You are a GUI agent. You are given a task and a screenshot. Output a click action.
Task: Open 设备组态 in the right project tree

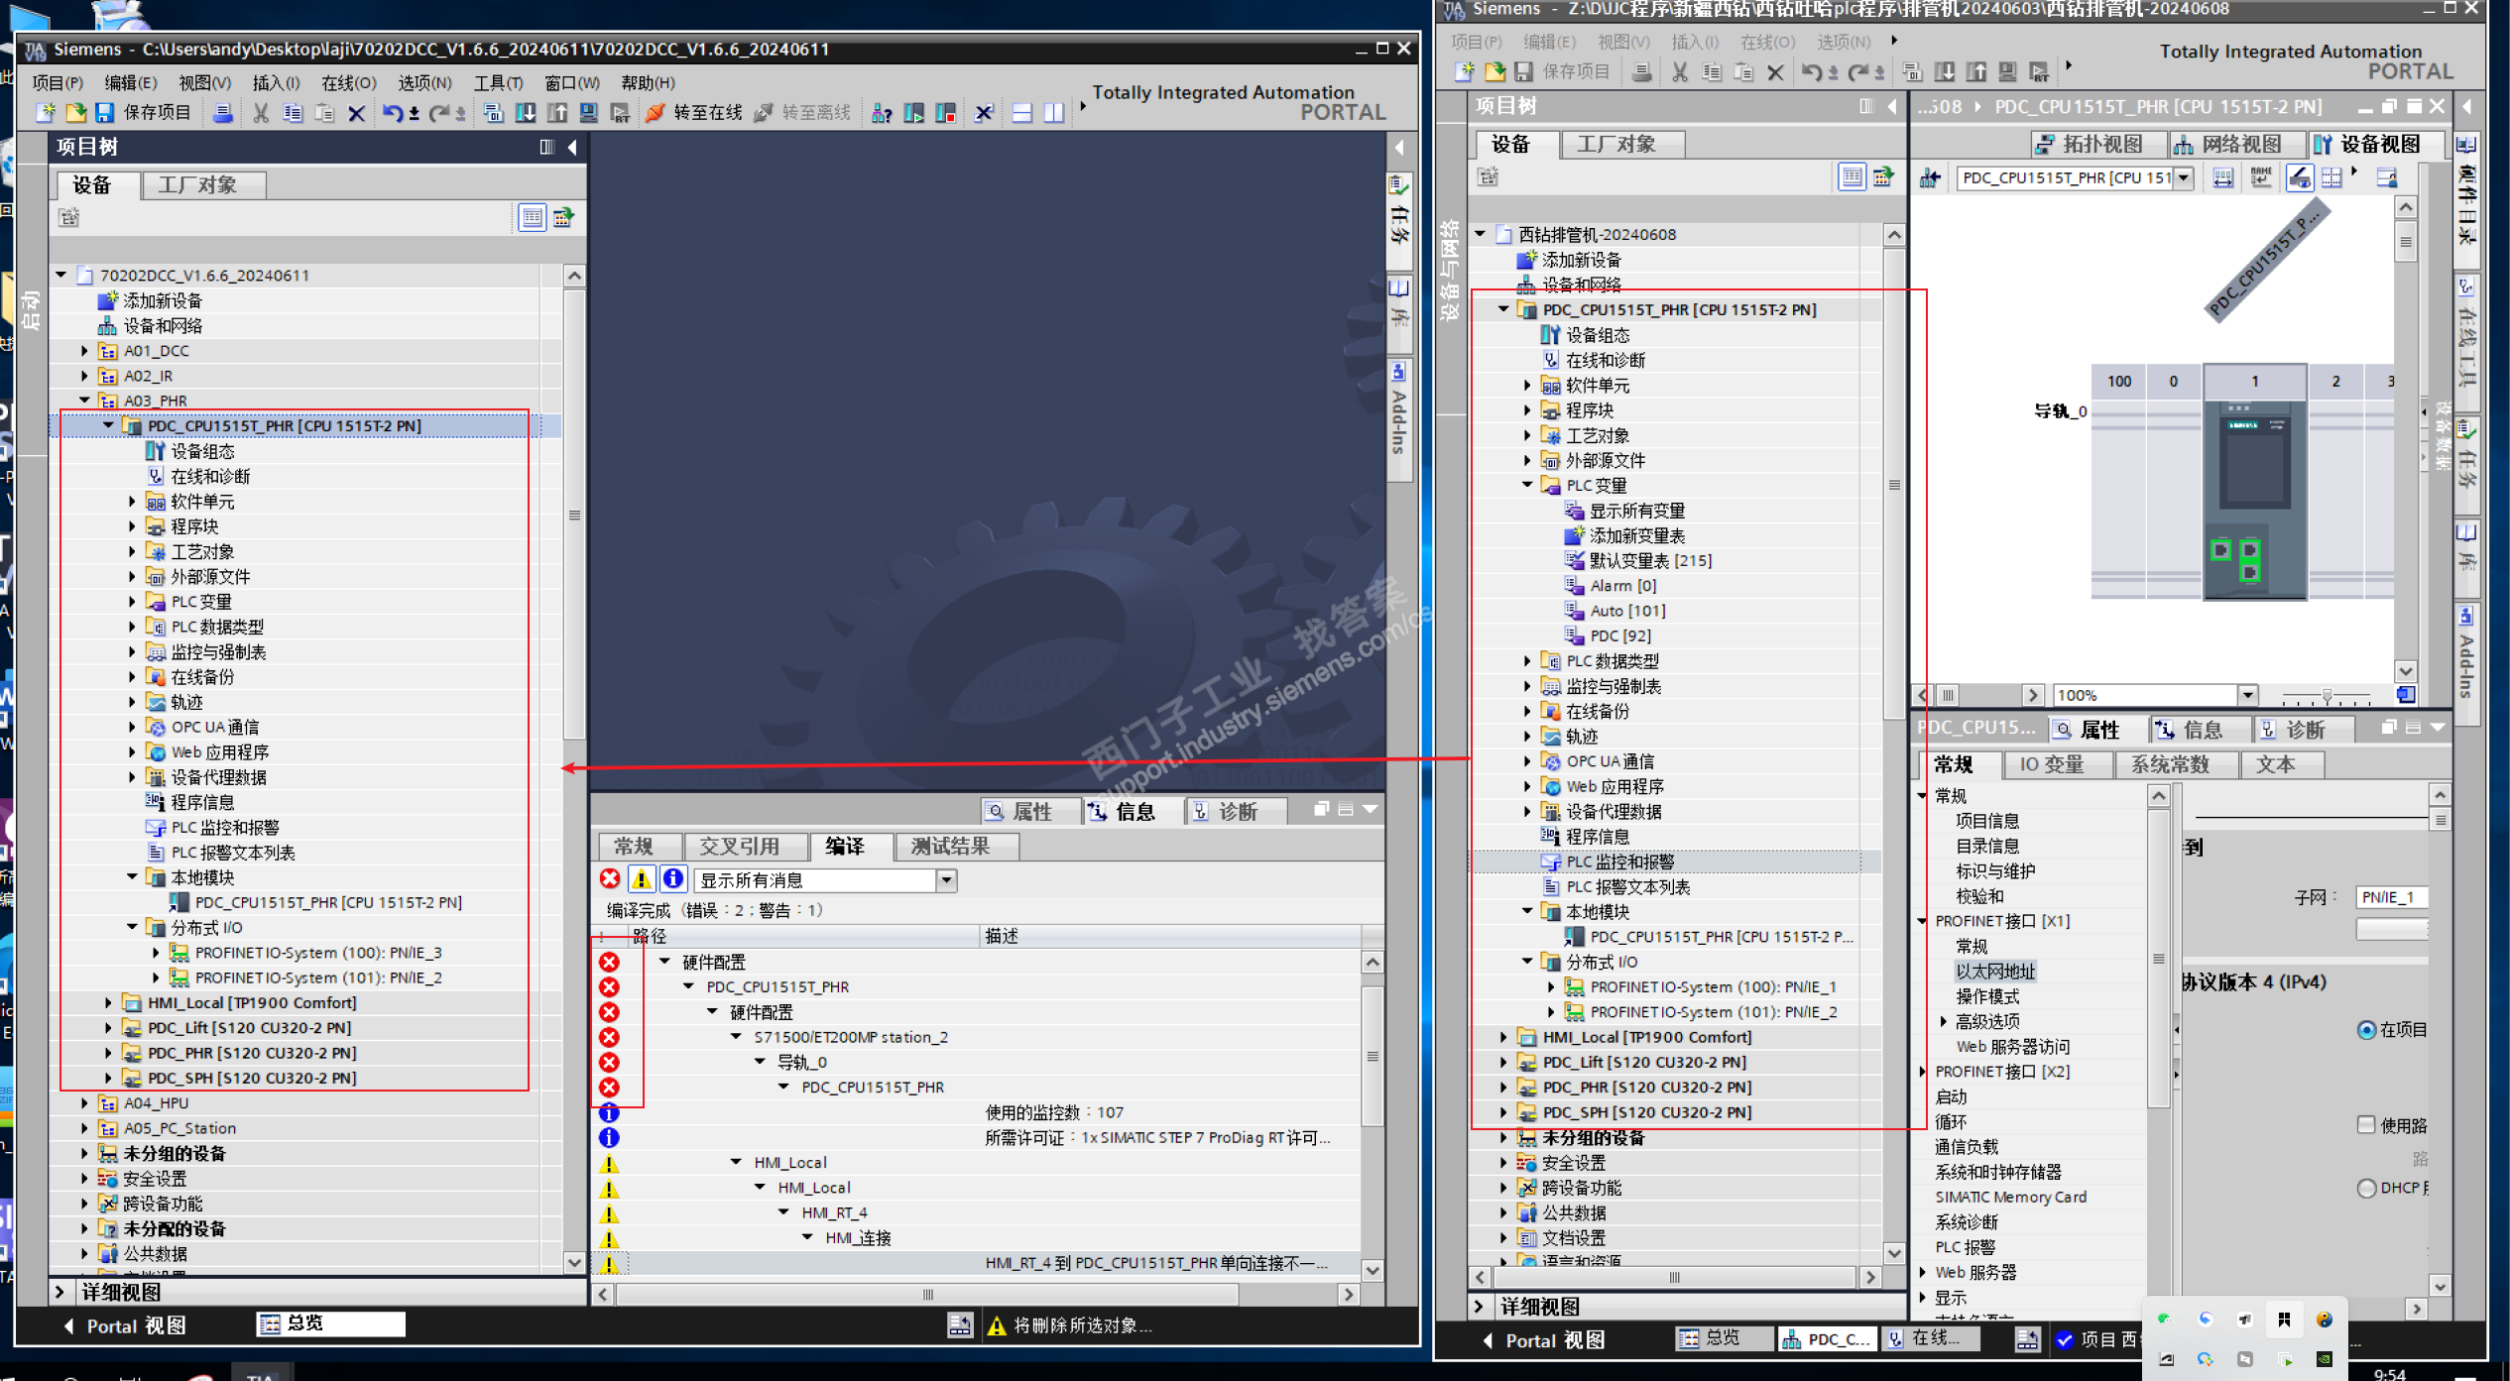point(1597,335)
